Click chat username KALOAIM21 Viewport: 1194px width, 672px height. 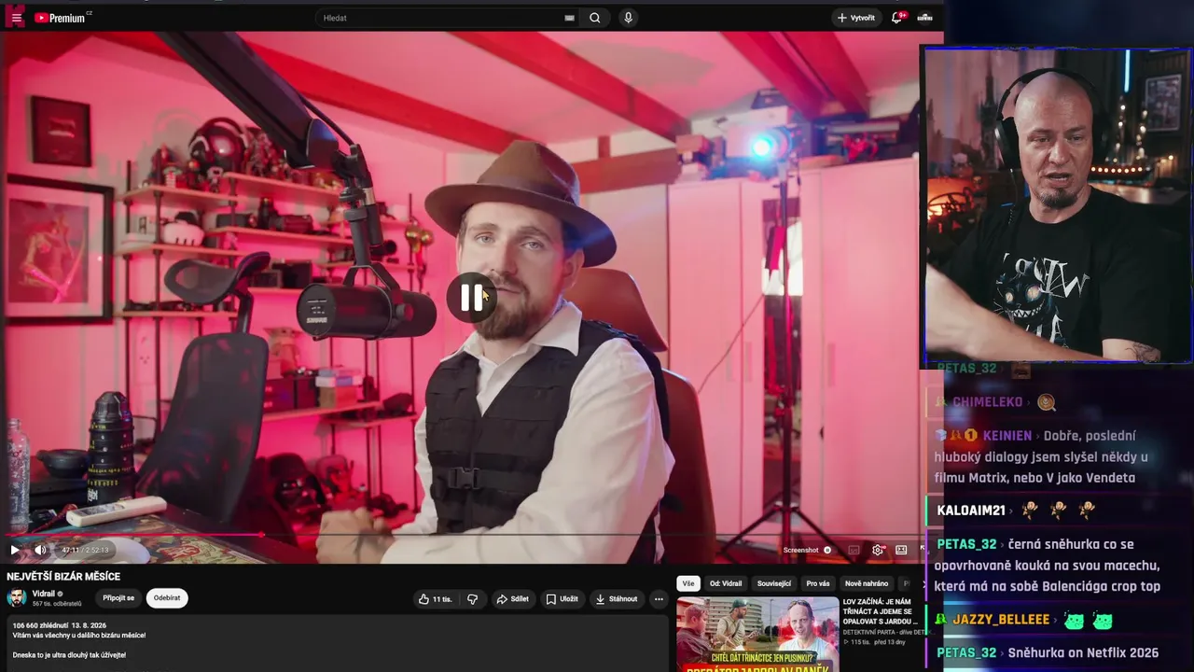tap(971, 511)
